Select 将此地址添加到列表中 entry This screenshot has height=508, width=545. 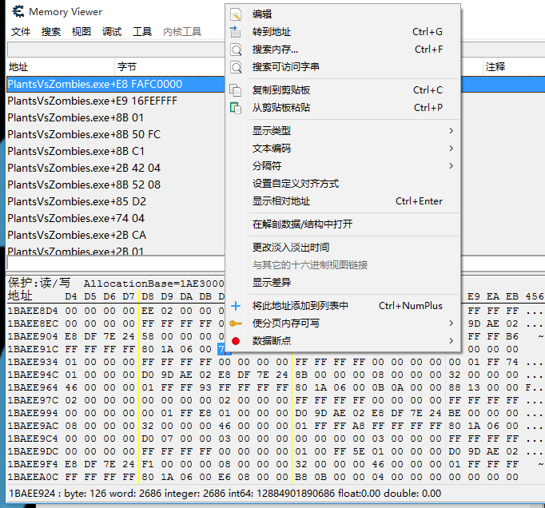(300, 306)
